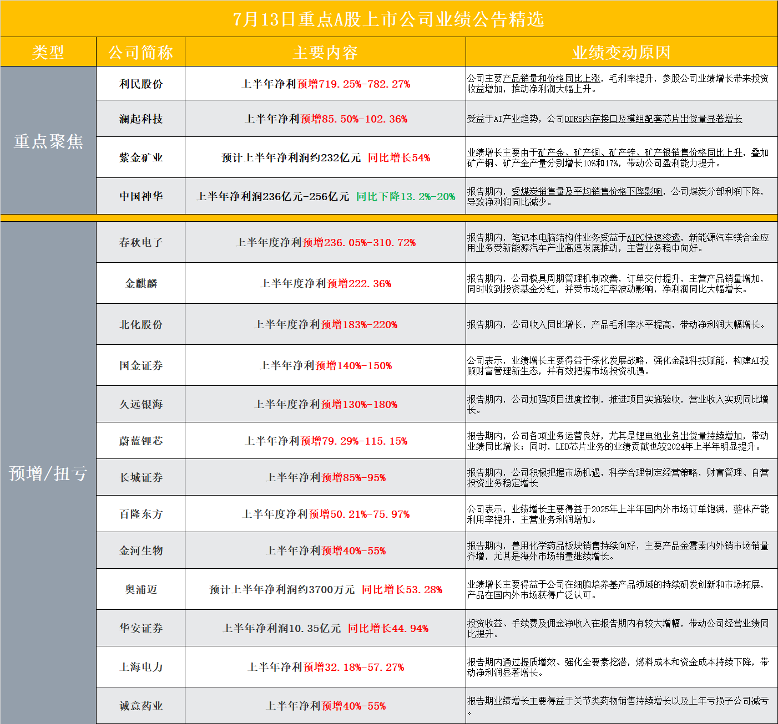This screenshot has width=778, height=724.
Task: Select company cell 北化股份
Action: tap(140, 324)
